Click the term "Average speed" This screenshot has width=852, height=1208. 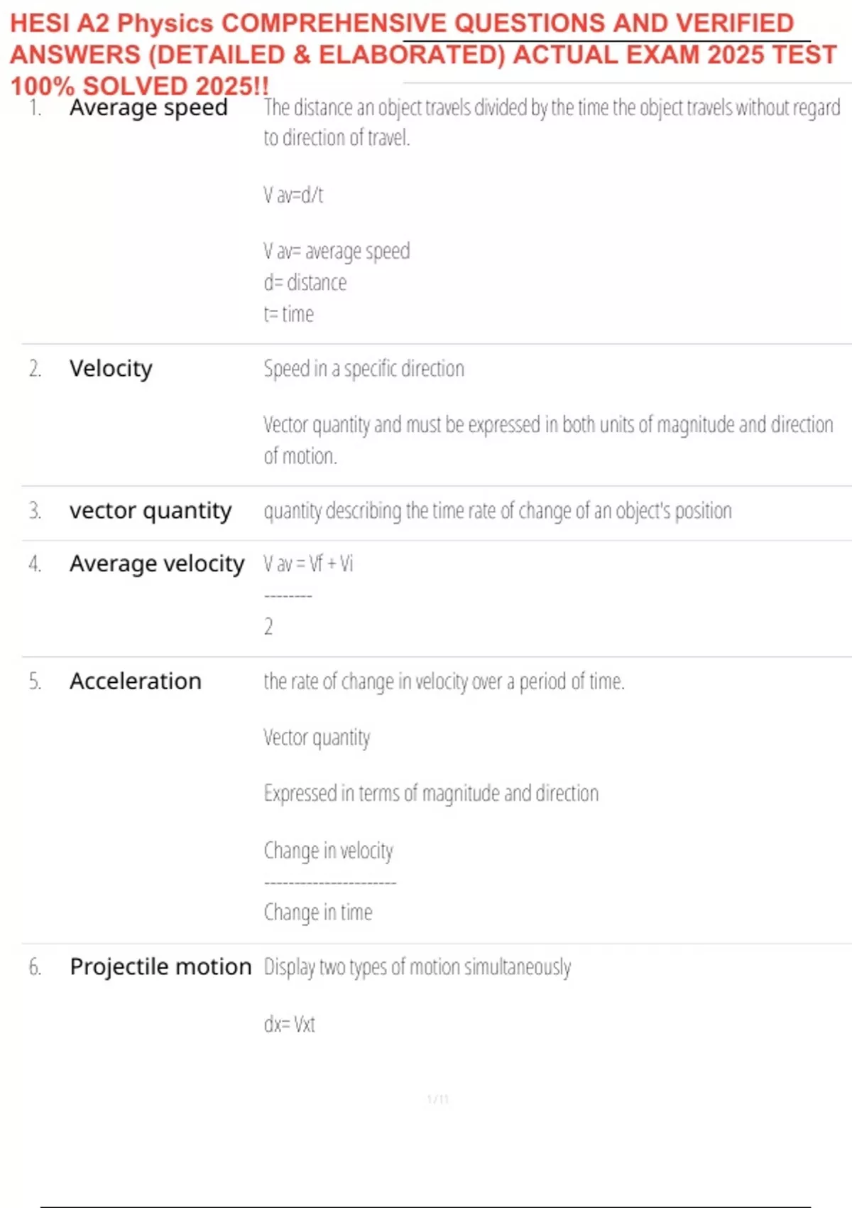tap(148, 108)
